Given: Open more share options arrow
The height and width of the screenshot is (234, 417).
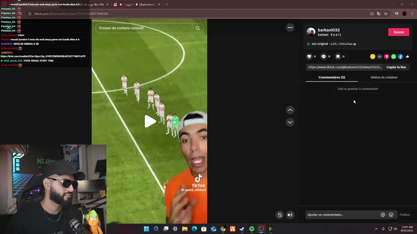Looking at the screenshot, I should pos(407,57).
